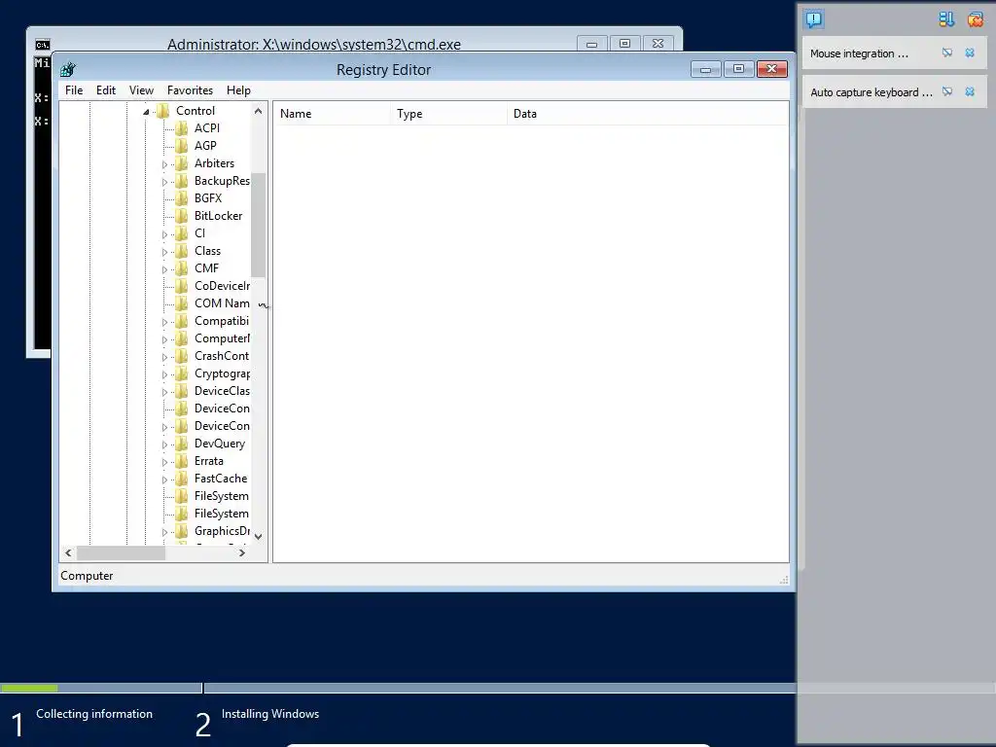Image resolution: width=996 pixels, height=747 pixels.
Task: Select the Cryptograp key label
Action: click(x=223, y=373)
